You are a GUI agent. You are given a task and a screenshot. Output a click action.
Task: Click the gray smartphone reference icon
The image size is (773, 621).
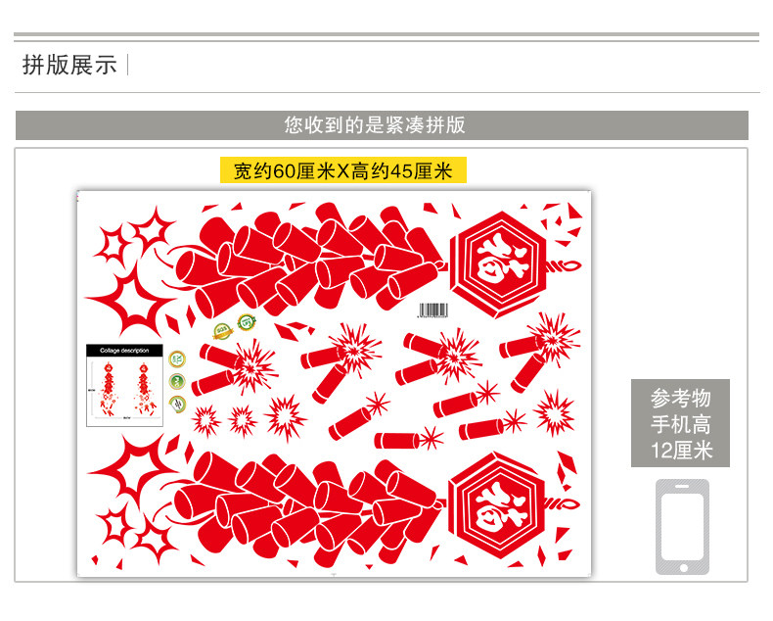coord(682,527)
